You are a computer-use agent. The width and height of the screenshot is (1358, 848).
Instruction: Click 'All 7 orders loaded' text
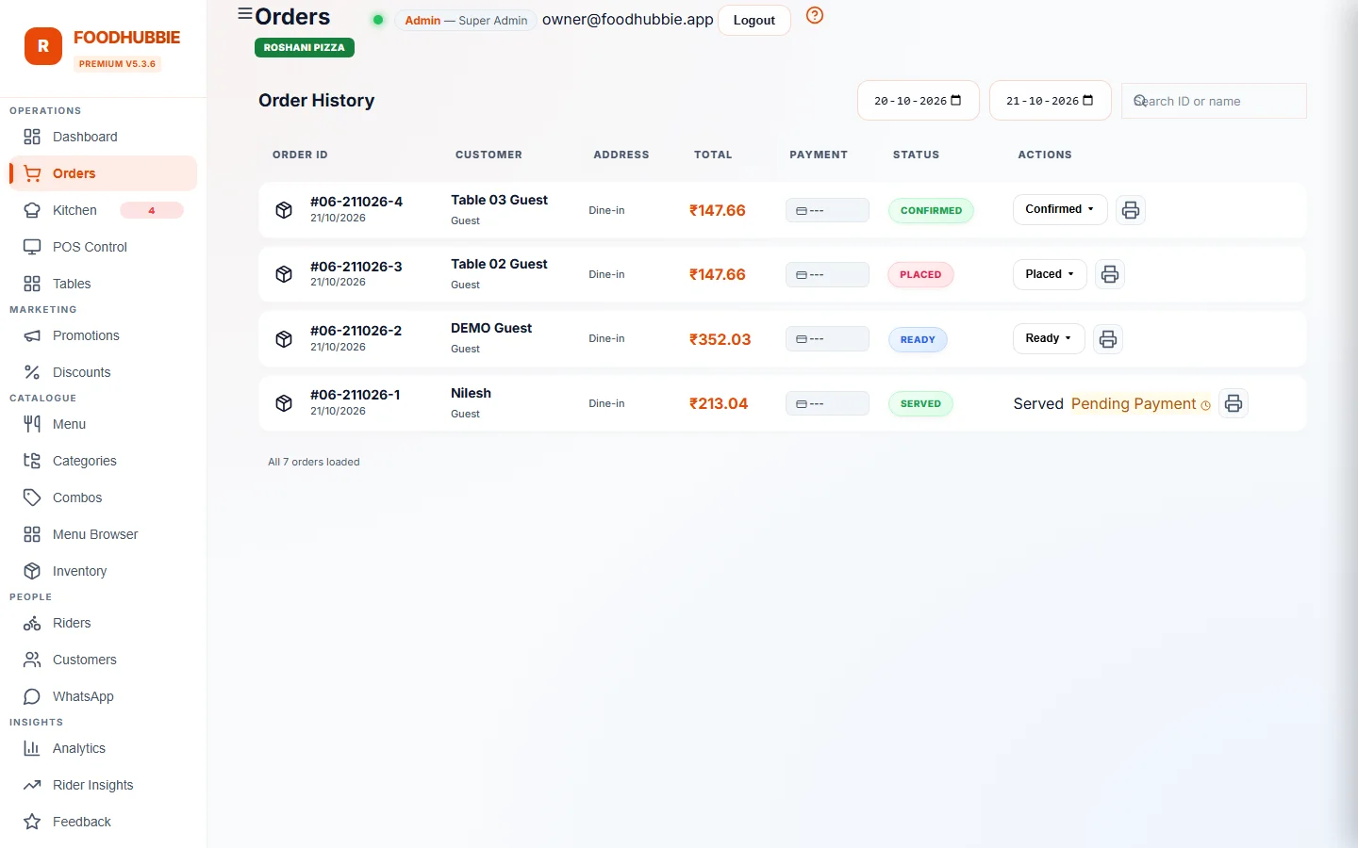pyautogui.click(x=314, y=462)
